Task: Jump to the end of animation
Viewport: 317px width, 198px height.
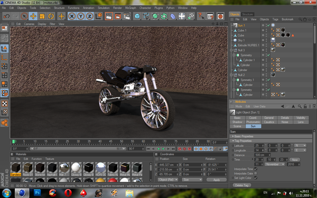Action: pyautogui.click(x=173, y=149)
